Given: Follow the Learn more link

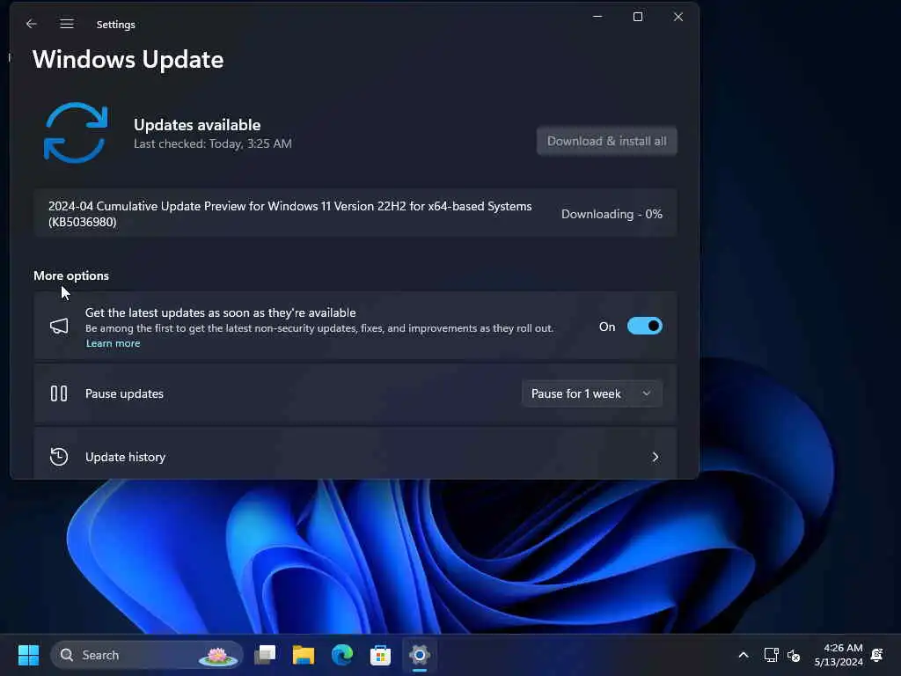Looking at the screenshot, I should tap(113, 343).
